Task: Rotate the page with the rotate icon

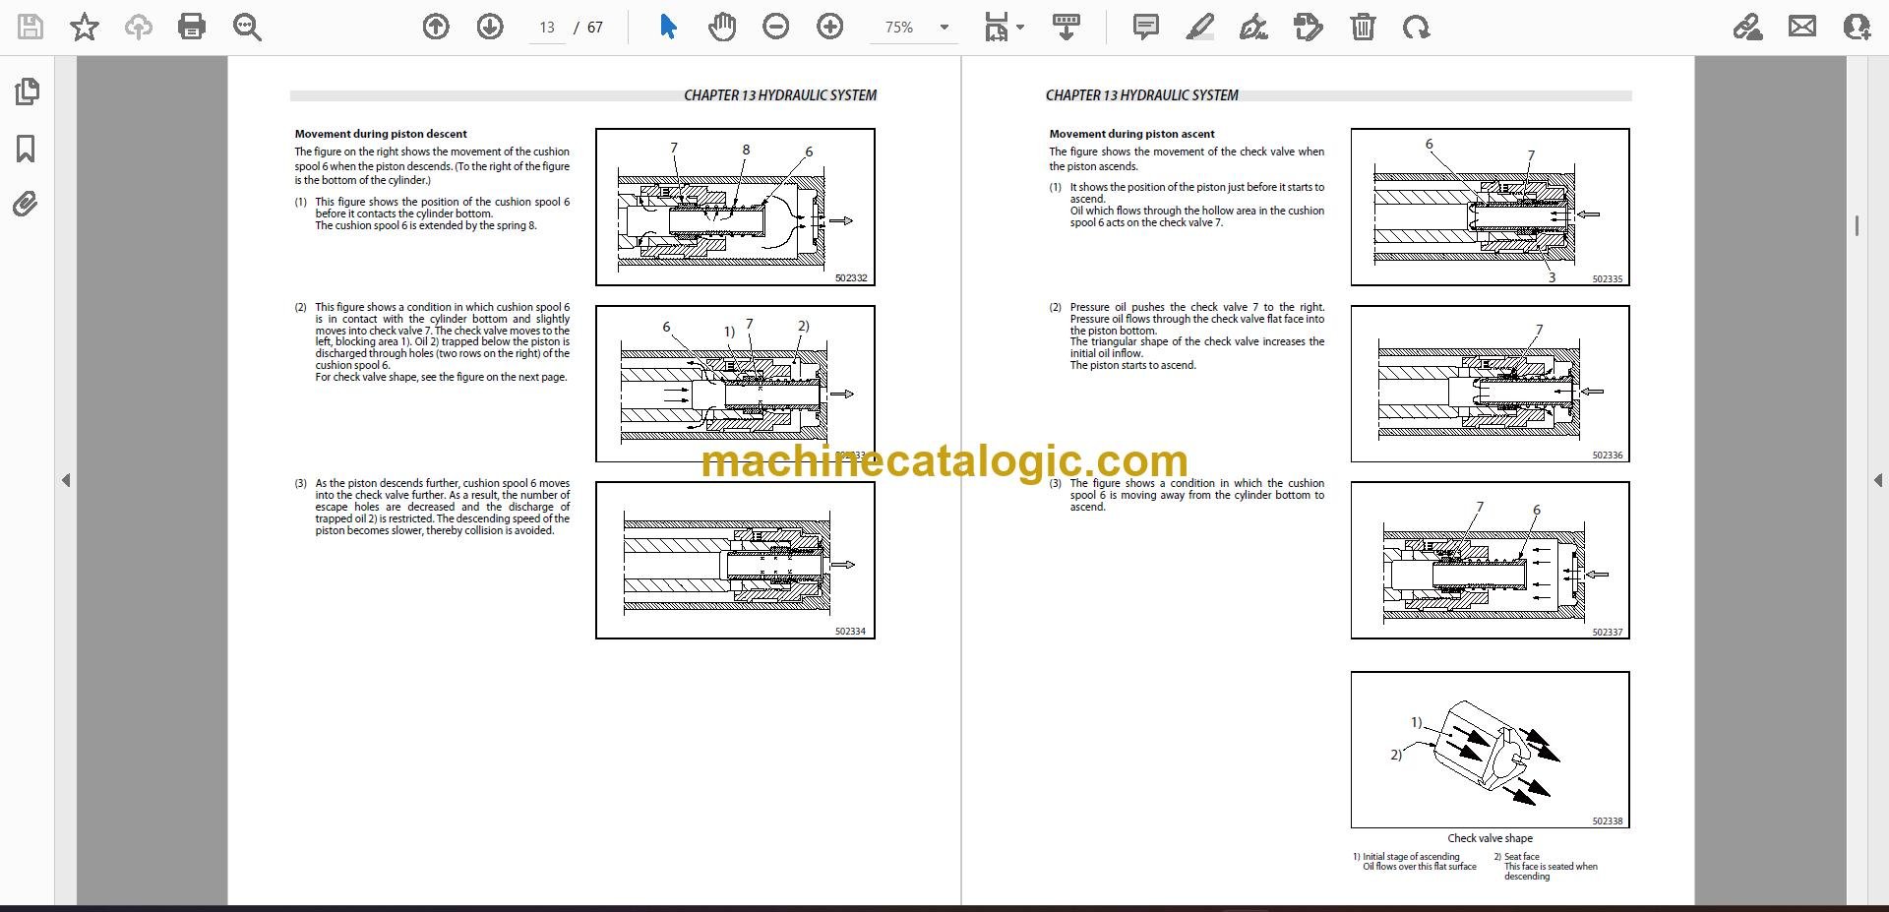Action: (x=1417, y=27)
